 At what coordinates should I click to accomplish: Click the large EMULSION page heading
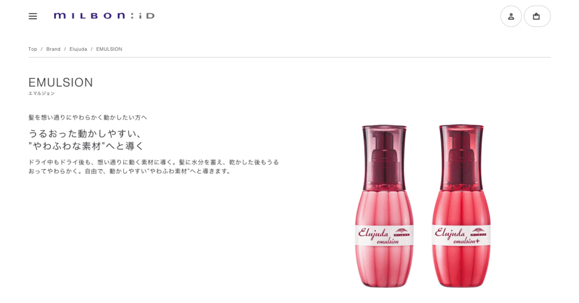tap(61, 82)
